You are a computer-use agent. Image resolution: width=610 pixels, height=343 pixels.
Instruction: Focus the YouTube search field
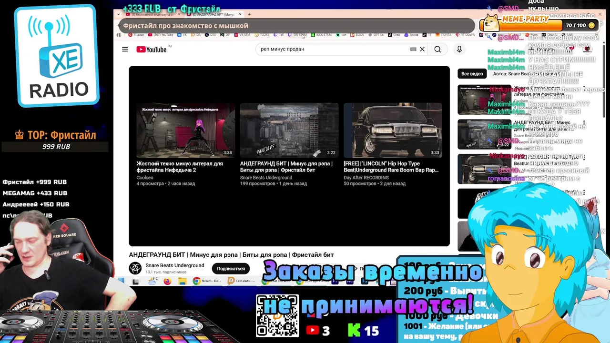(334, 49)
